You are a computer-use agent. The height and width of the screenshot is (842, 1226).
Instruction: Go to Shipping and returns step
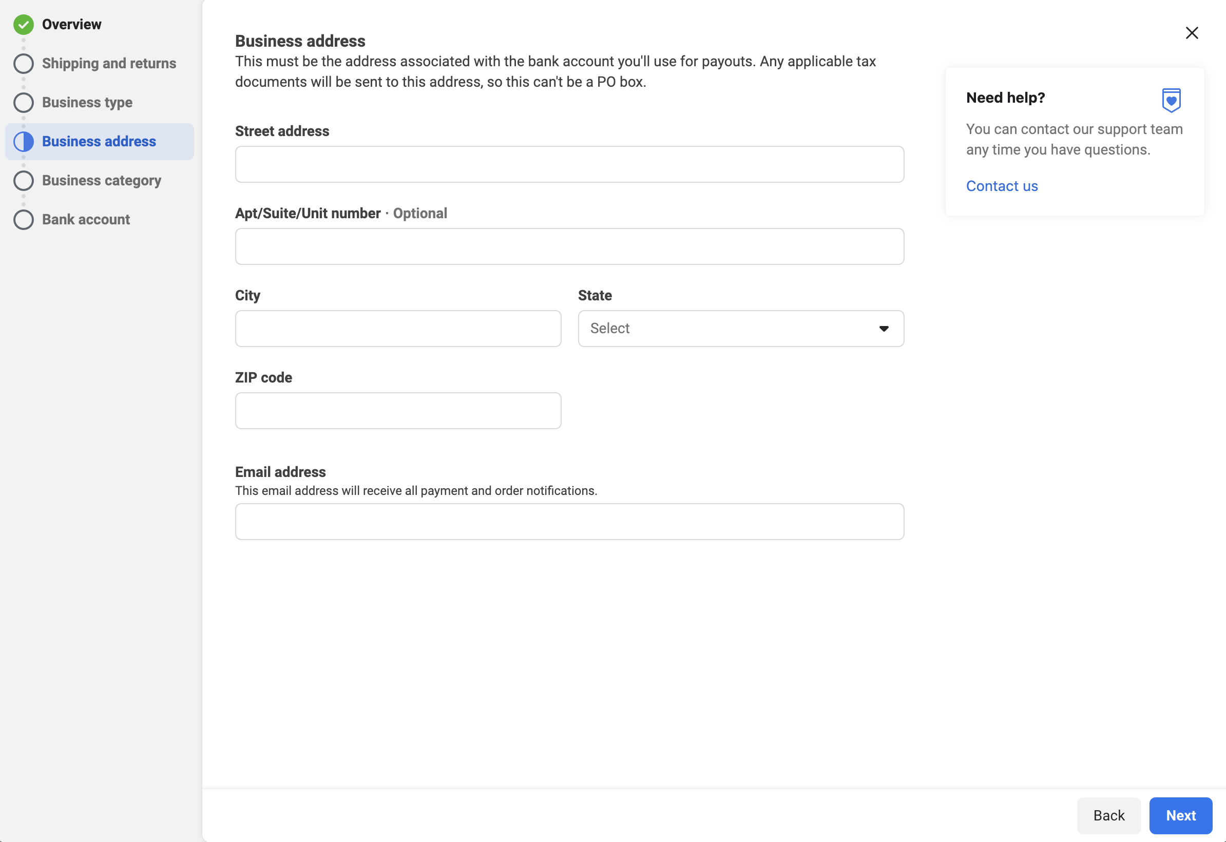tap(109, 63)
